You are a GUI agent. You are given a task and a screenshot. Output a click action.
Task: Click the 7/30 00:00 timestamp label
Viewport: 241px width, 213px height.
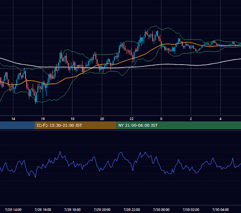click(x=161, y=209)
